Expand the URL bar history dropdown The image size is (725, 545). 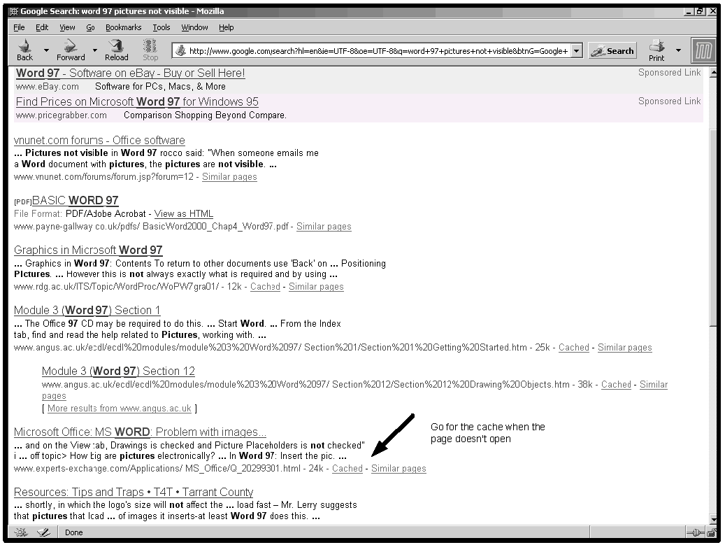click(x=576, y=51)
